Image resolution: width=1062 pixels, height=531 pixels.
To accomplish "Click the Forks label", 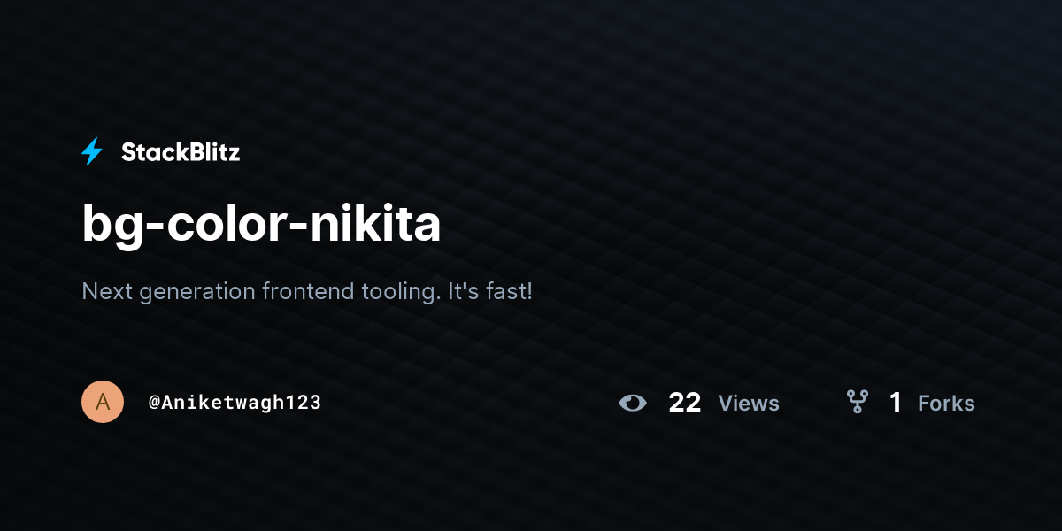I will point(946,404).
